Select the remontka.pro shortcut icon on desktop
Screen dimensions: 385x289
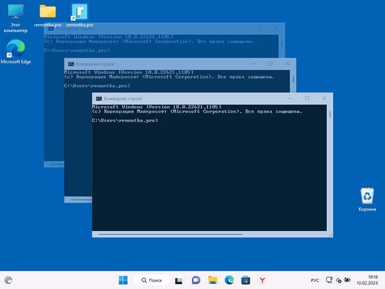click(80, 15)
